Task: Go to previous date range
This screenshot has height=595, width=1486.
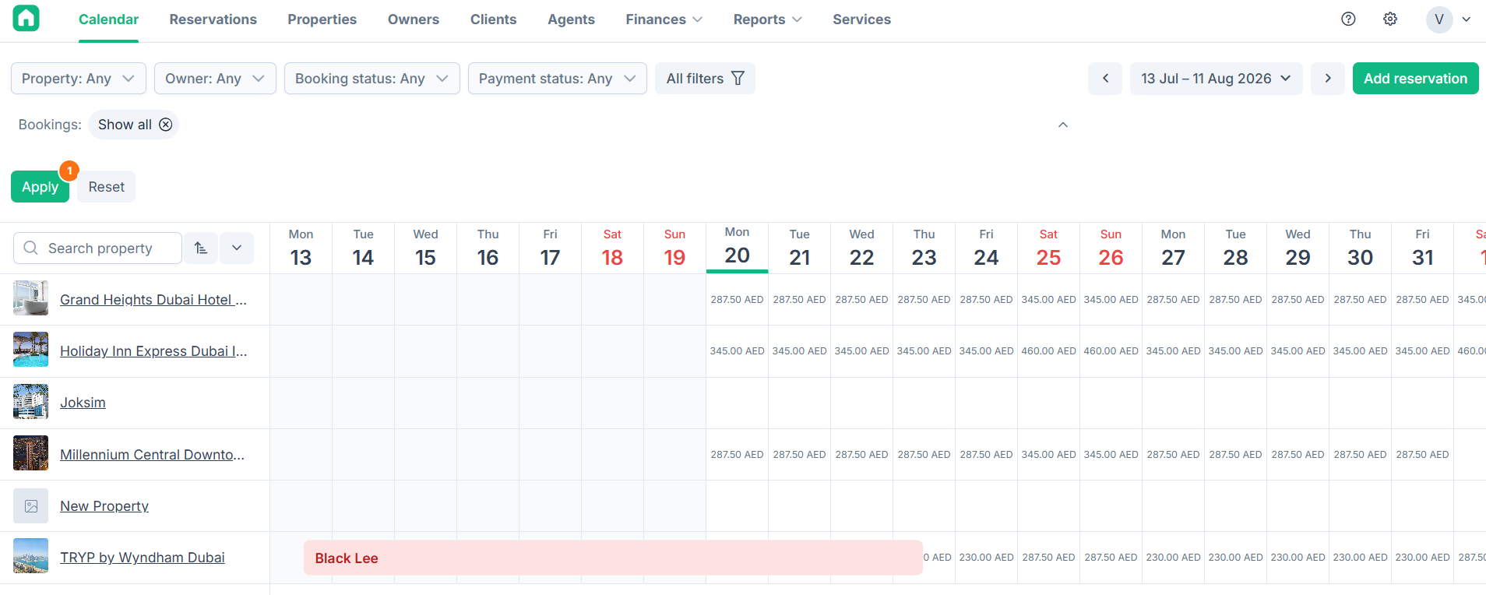Action: (1105, 79)
